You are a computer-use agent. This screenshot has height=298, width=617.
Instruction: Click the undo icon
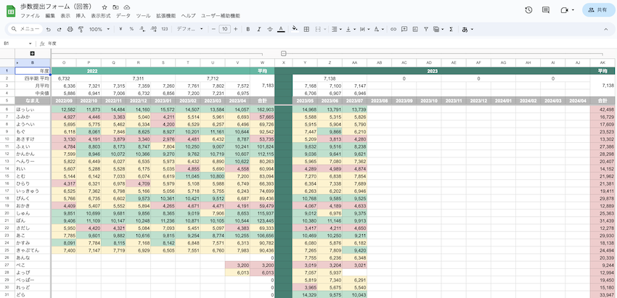click(x=49, y=29)
